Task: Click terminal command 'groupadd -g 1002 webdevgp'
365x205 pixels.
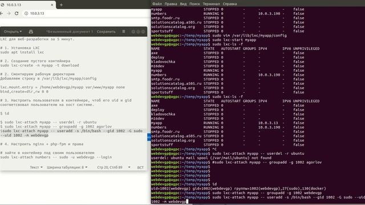Action: 267,193
